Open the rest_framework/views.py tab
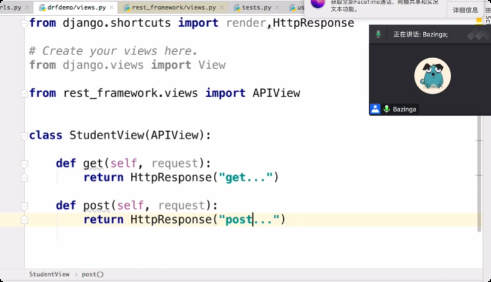 [x=174, y=7]
